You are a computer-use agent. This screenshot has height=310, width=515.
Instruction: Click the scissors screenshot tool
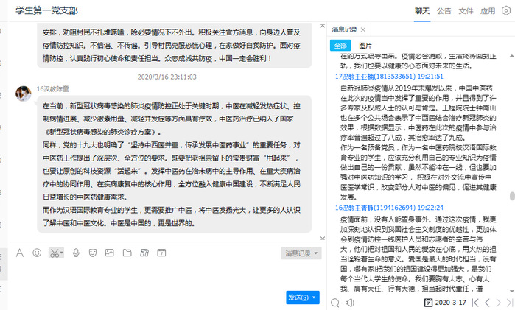coord(54,253)
